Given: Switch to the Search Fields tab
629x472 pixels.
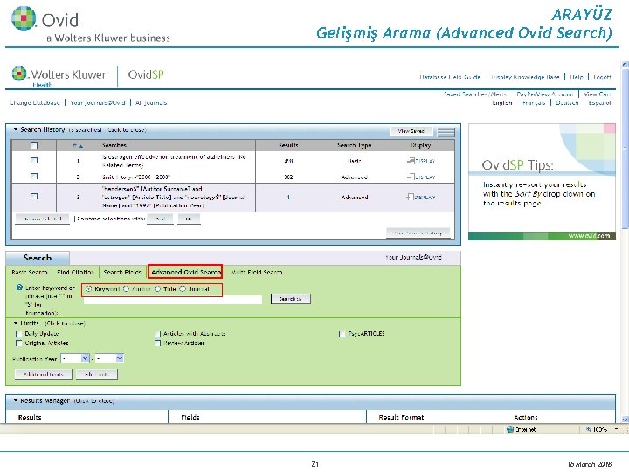Looking at the screenshot, I should pos(122,272).
